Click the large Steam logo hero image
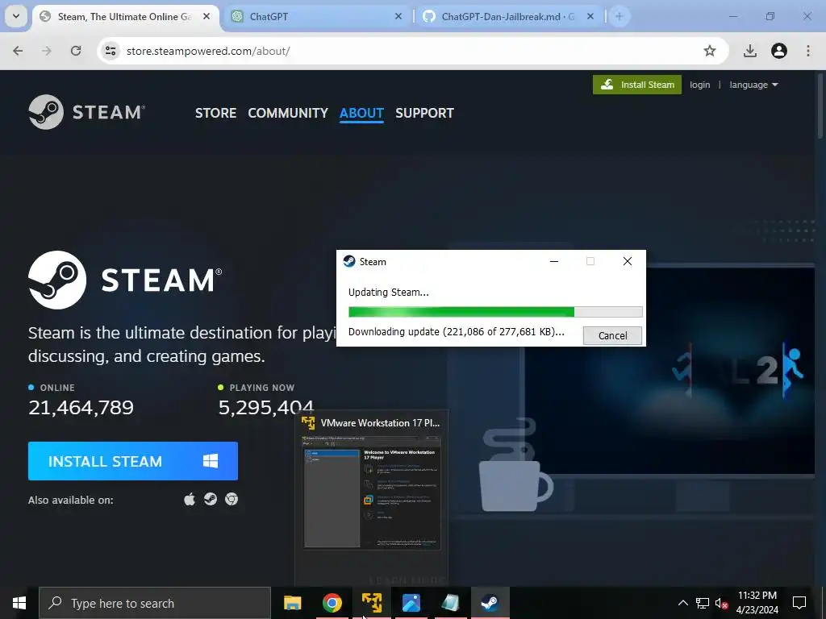The image size is (826, 619). click(125, 280)
